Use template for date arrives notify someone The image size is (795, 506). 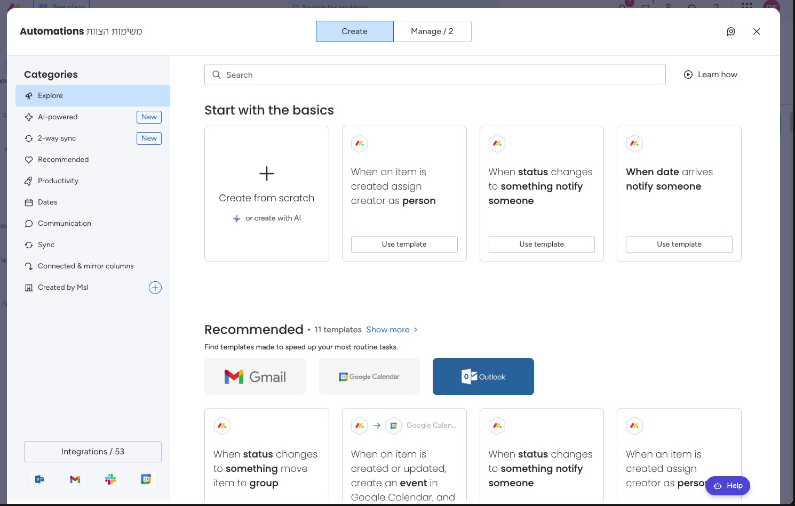pos(679,244)
